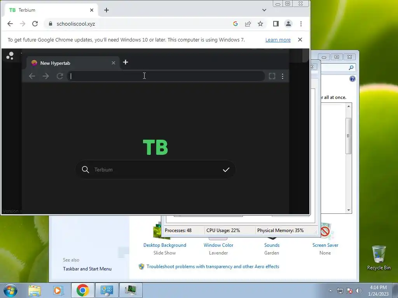Click Task Manager taskbar icon
Image resolution: width=398 pixels, height=298 pixels.
(131, 290)
